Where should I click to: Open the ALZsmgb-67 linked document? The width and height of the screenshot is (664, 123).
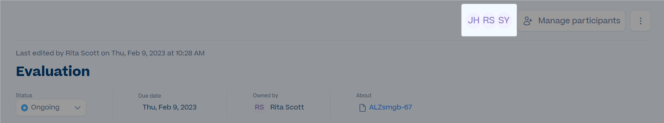click(390, 107)
